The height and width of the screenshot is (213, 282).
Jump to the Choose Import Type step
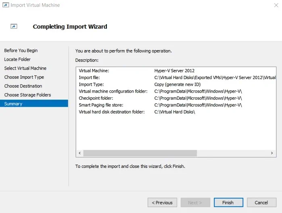pyautogui.click(x=24, y=77)
